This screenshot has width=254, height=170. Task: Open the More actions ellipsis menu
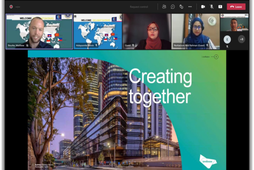coord(190,7)
